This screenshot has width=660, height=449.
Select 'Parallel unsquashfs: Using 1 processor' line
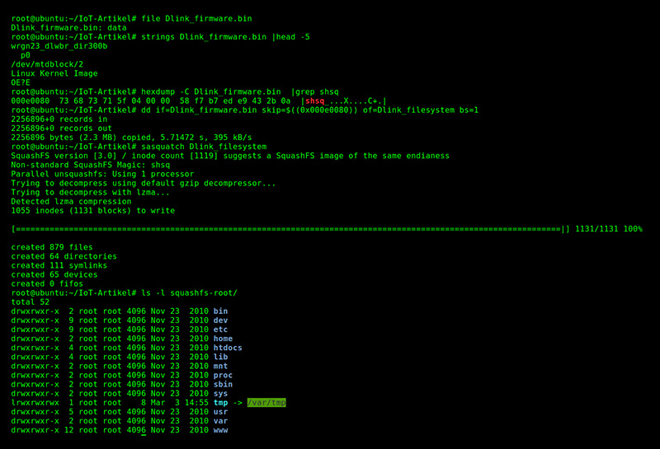click(x=102, y=174)
